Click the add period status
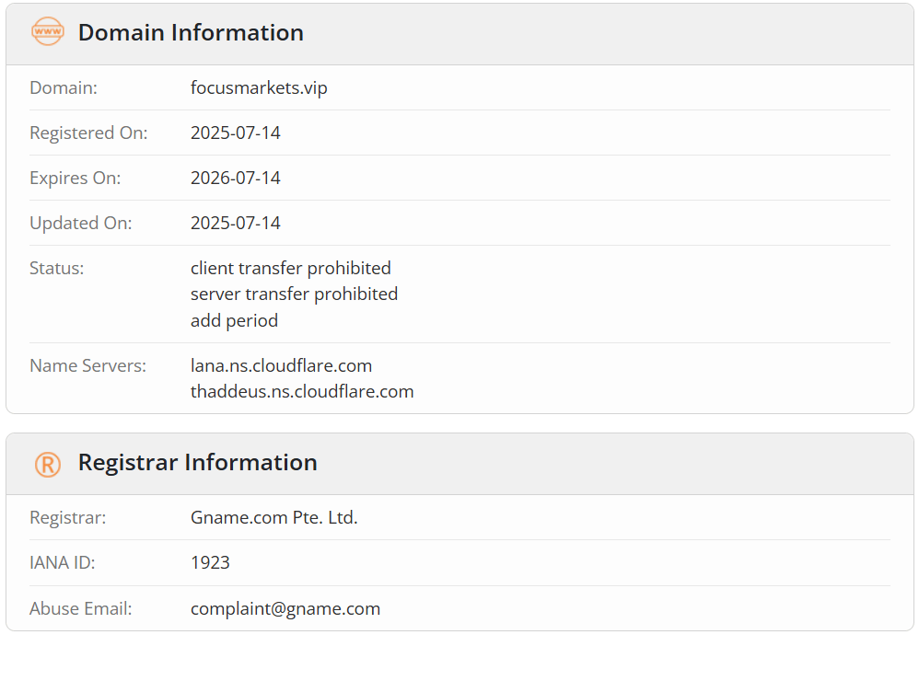 click(235, 321)
